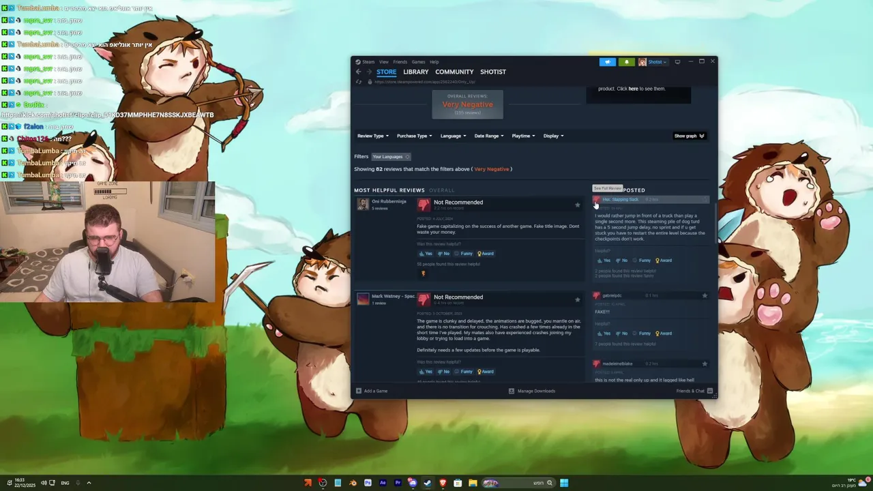Viewport: 873px width, 491px height.
Task: Click the 'here' link to see products
Action: coord(634,89)
